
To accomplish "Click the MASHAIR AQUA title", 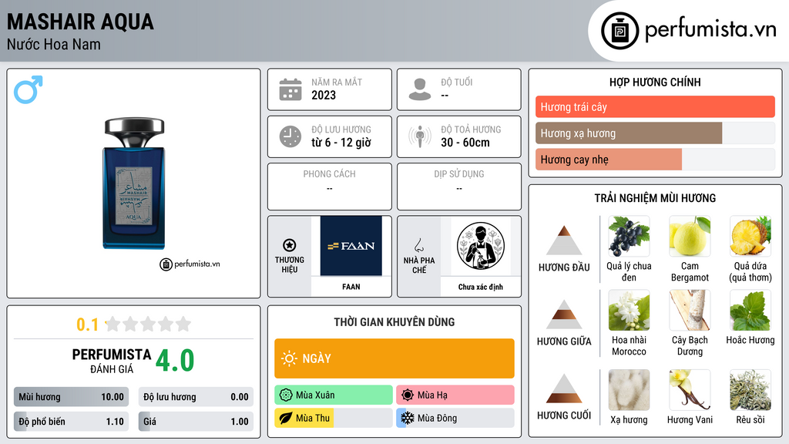I will pos(80,22).
